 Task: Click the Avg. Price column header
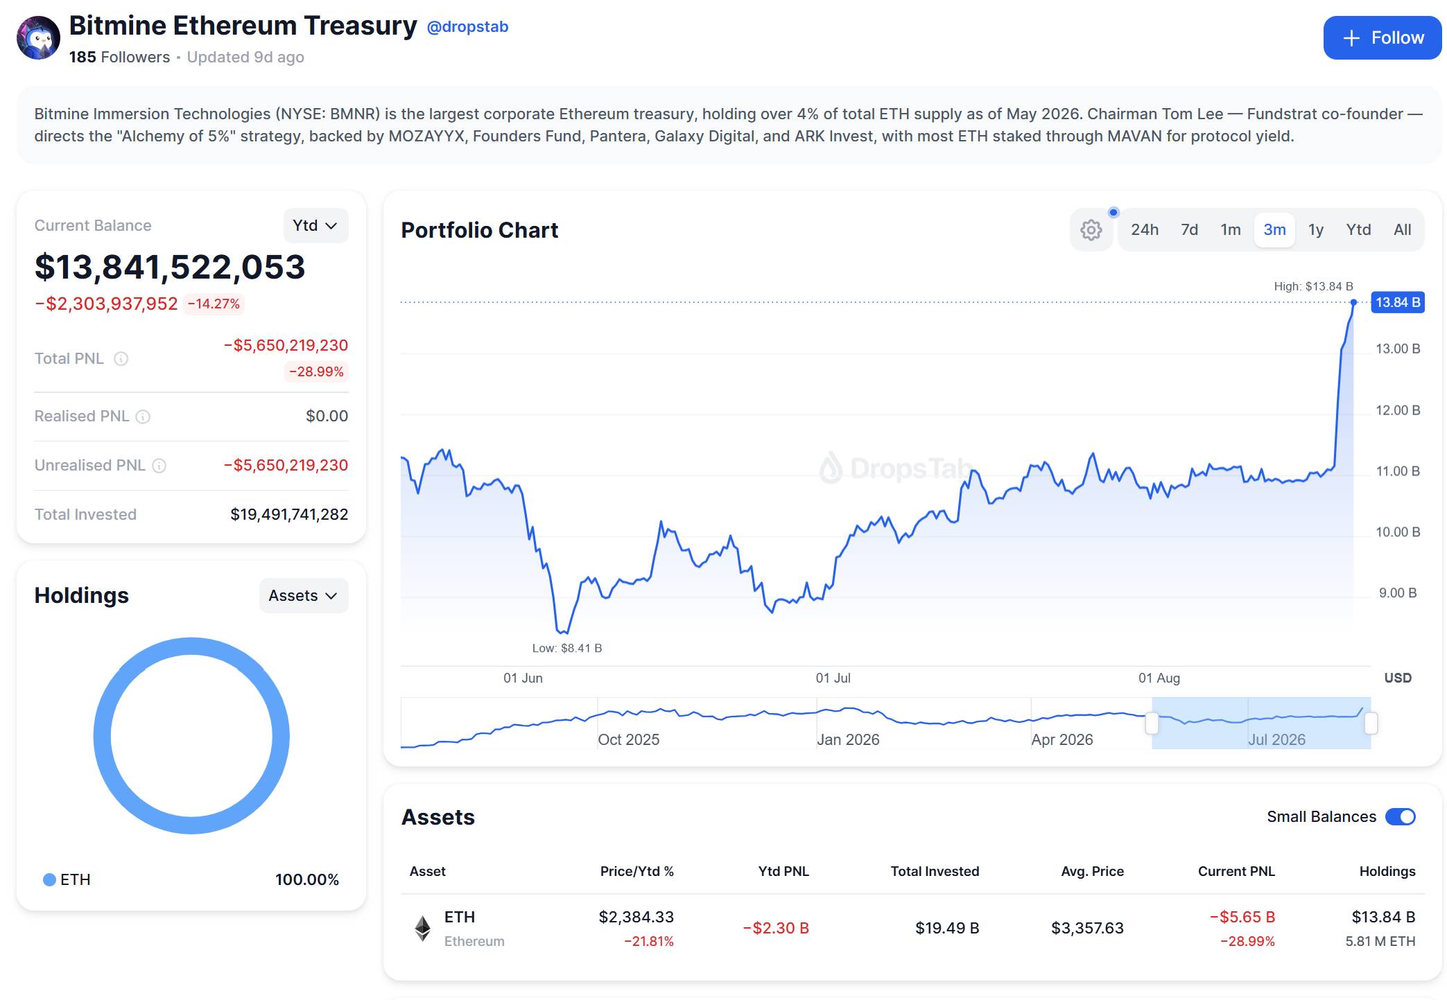click(x=1092, y=872)
